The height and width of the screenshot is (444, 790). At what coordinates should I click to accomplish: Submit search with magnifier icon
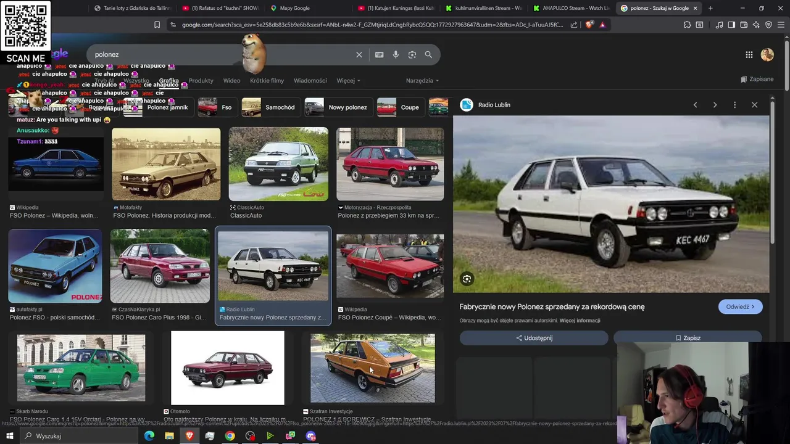(x=428, y=54)
